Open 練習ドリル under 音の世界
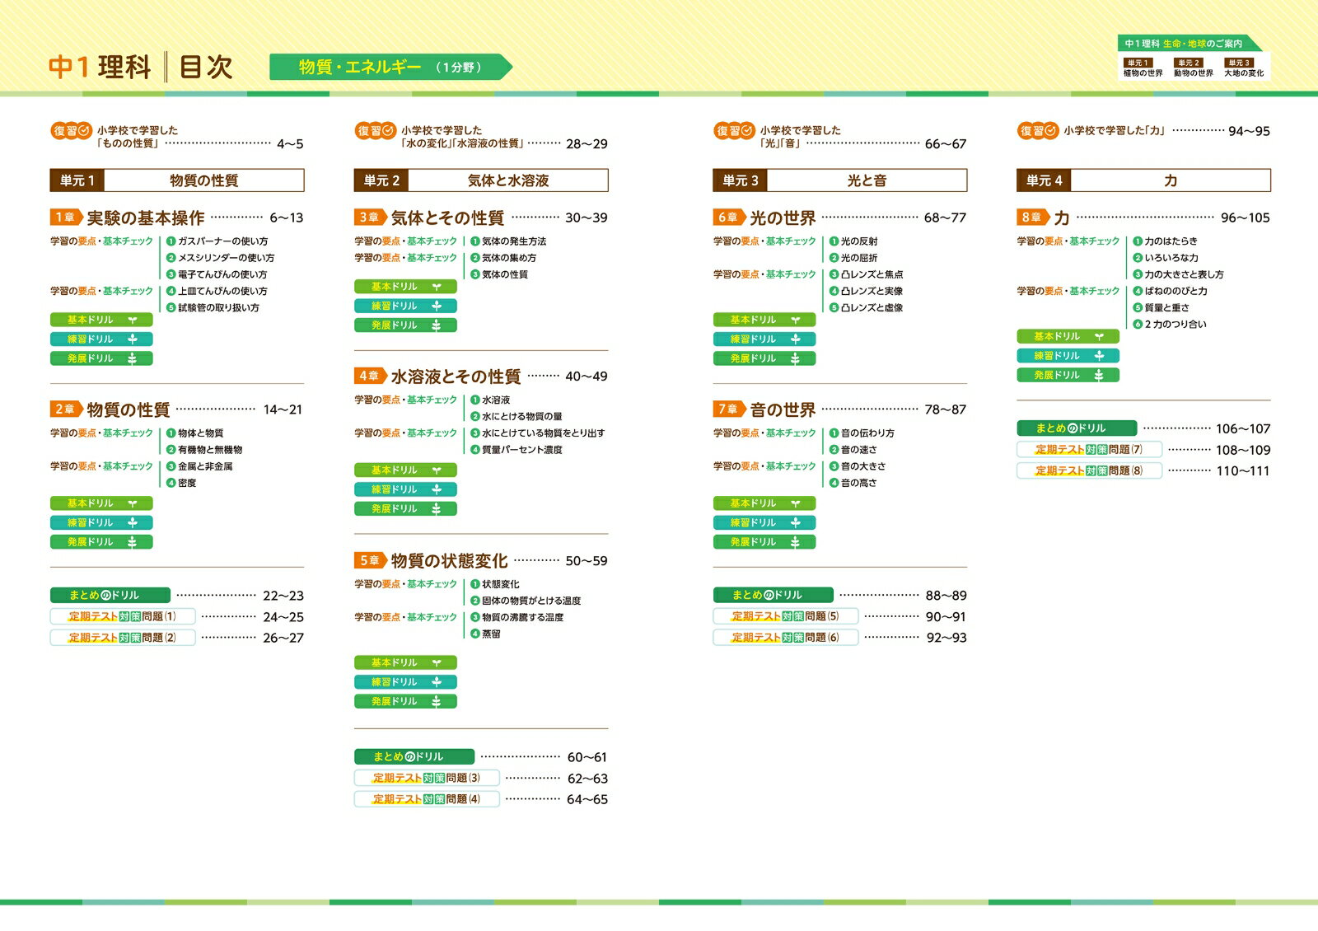 coord(764,522)
